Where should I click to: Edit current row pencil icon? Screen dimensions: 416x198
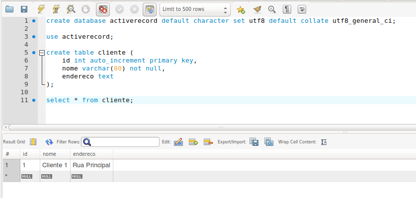[x=178, y=142]
